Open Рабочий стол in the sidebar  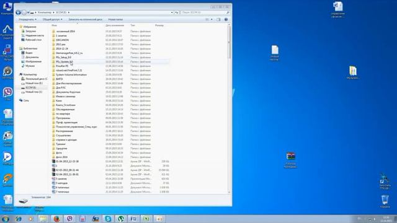33,40
